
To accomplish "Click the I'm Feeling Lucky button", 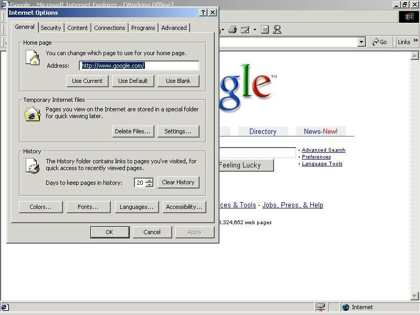I will (x=246, y=165).
